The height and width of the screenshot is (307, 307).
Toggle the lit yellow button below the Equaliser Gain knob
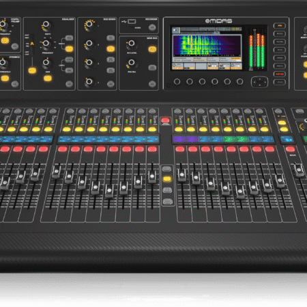(48, 78)
